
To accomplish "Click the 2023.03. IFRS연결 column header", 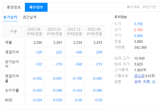I will [x=54, y=32].
